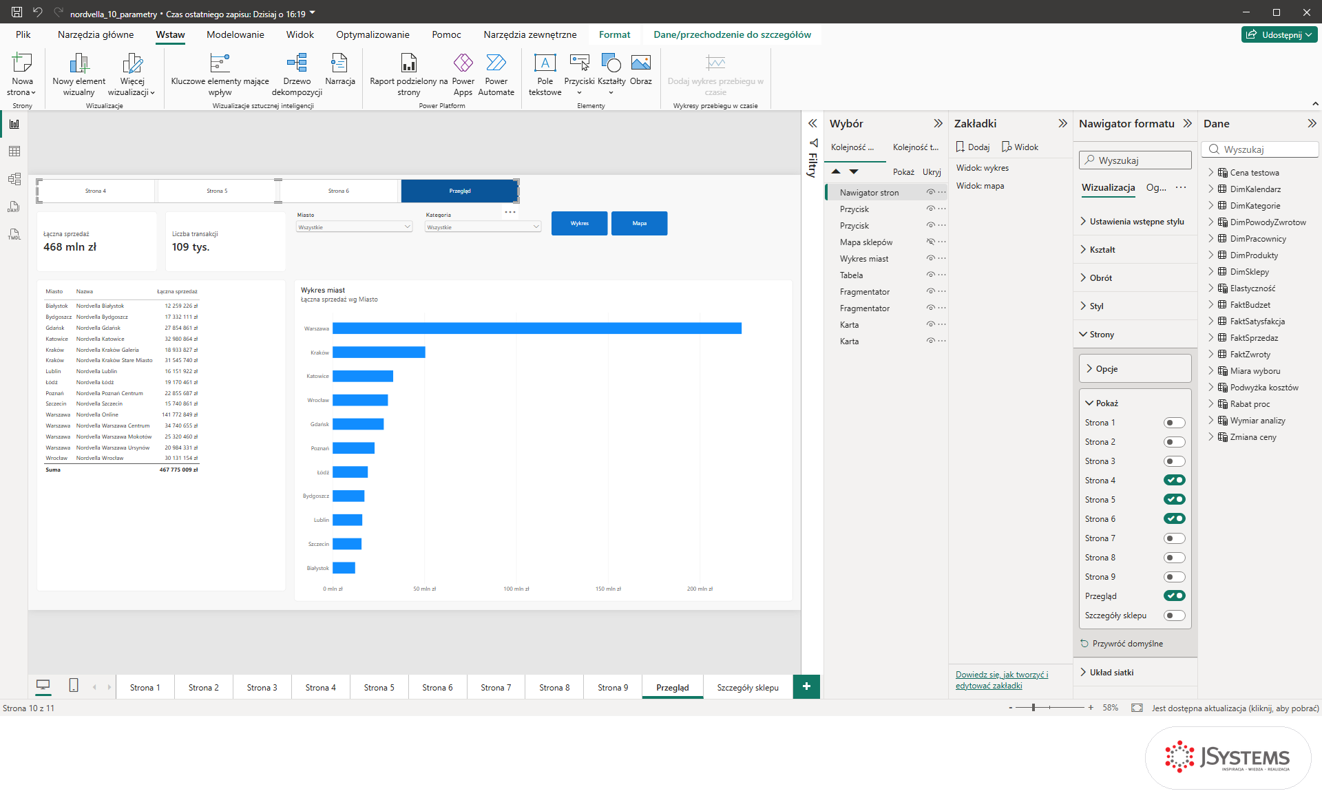Turn off Przegląd toggle
The image size is (1322, 800).
coord(1174,596)
